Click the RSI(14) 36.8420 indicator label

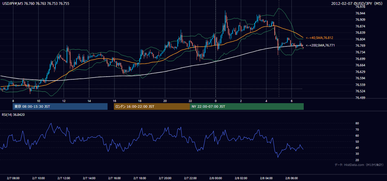[x=13, y=115]
